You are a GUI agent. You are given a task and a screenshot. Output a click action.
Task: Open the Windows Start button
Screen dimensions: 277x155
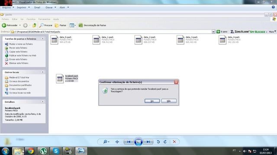(6, 151)
